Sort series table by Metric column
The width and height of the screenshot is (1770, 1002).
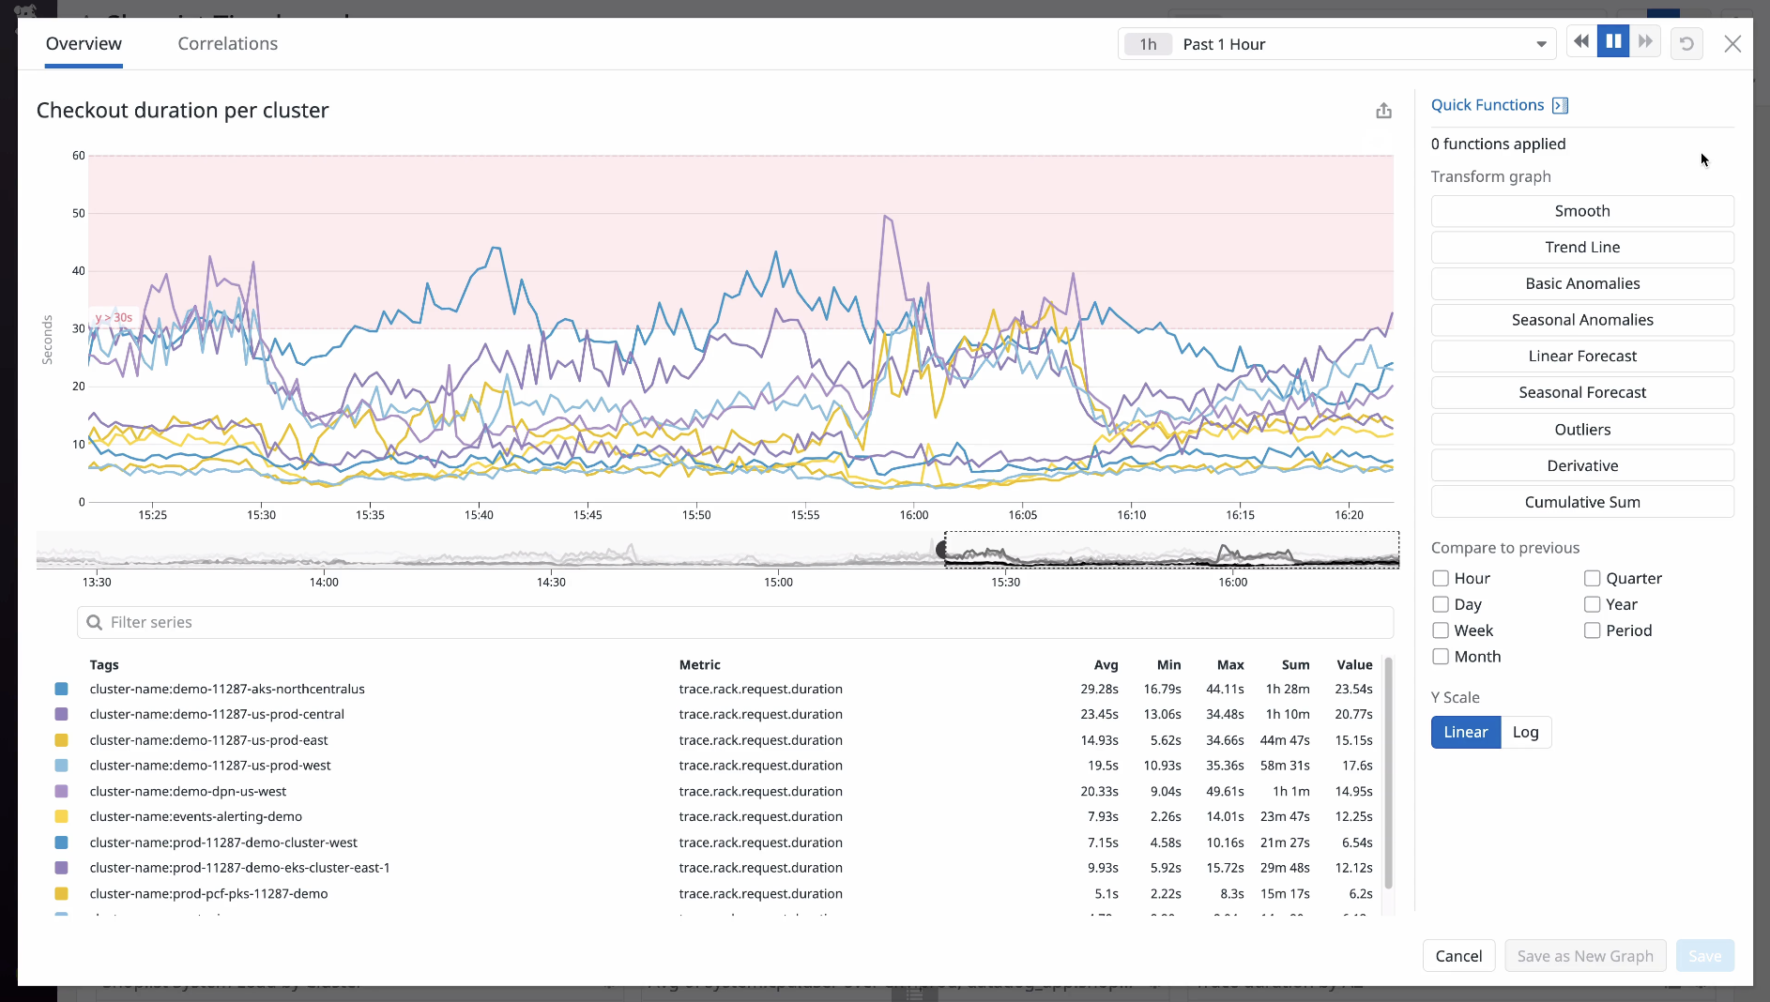pos(700,664)
